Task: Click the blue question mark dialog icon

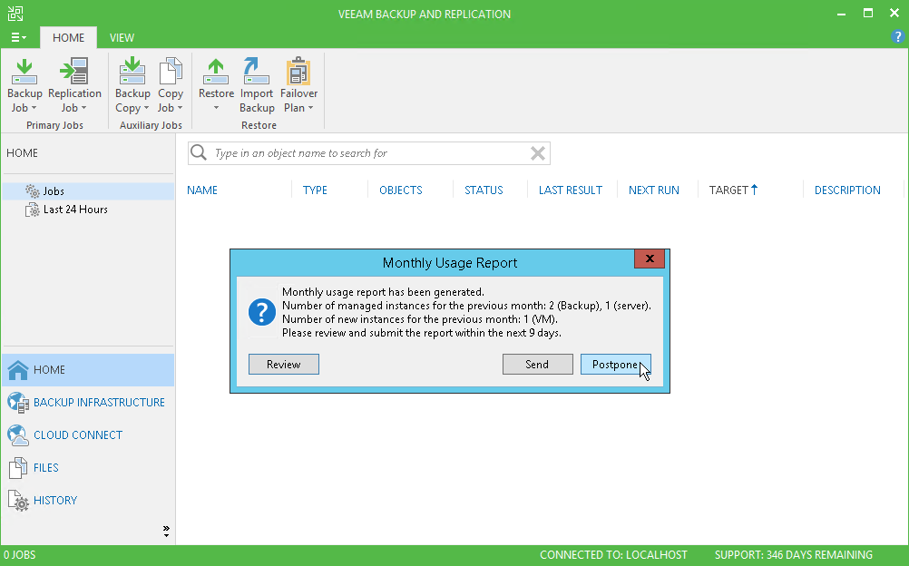Action: coord(262,312)
